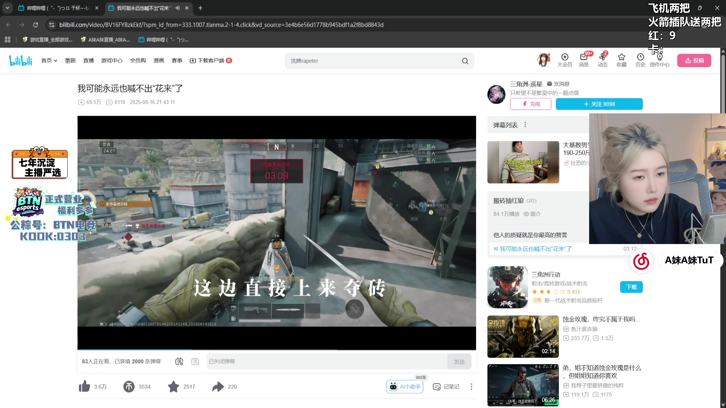The height and width of the screenshot is (408, 726).
Task: Open the 历史 history clock icon
Action: [640, 60]
